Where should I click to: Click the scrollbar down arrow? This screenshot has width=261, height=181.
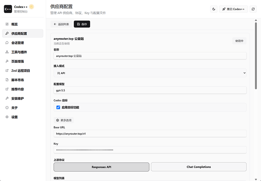pos(256,179)
